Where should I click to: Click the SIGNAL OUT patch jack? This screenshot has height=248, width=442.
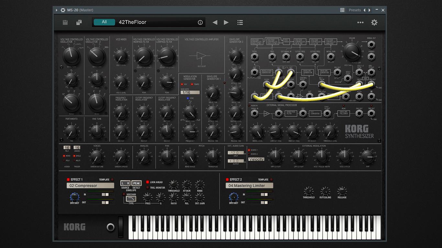[x=371, y=45]
